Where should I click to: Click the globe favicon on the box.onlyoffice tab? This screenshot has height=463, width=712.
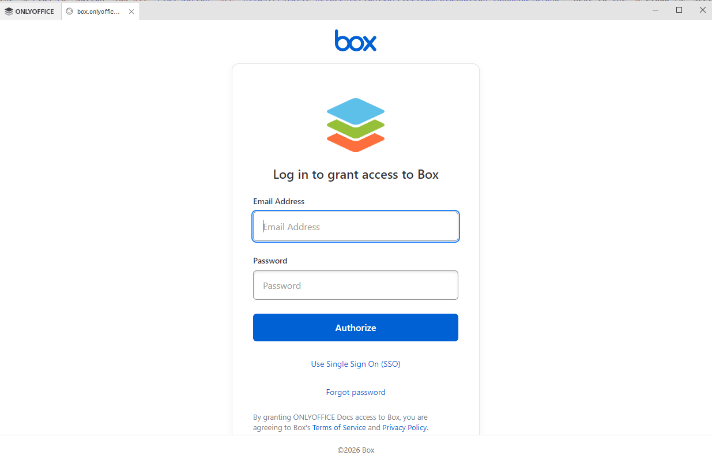[69, 11]
